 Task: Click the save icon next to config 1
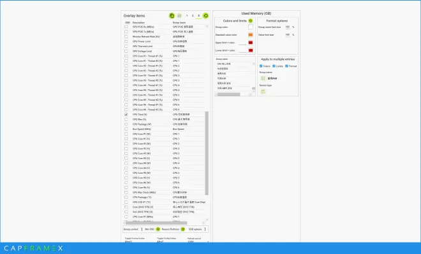(179, 16)
